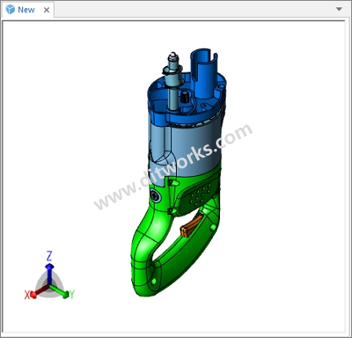The image size is (352, 338).
Task: Select the Phillips screw on the green handle
Action: 155,195
